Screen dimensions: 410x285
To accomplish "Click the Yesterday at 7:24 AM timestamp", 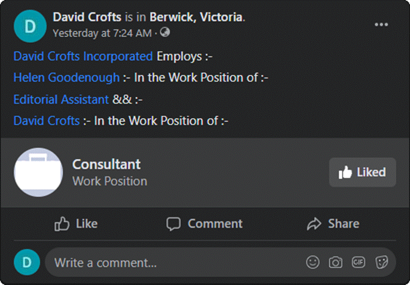I will [102, 33].
